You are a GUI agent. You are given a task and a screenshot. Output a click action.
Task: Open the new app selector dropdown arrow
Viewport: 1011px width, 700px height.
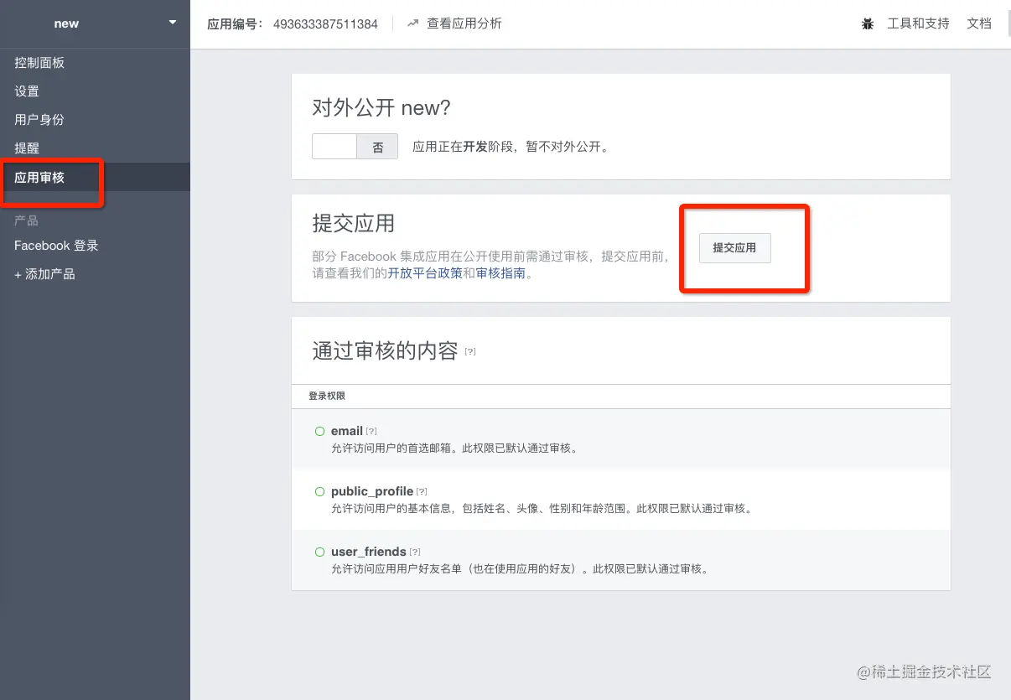tap(173, 23)
